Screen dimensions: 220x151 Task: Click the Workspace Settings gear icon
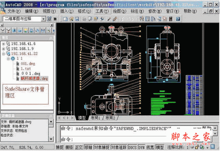tap(49, 19)
